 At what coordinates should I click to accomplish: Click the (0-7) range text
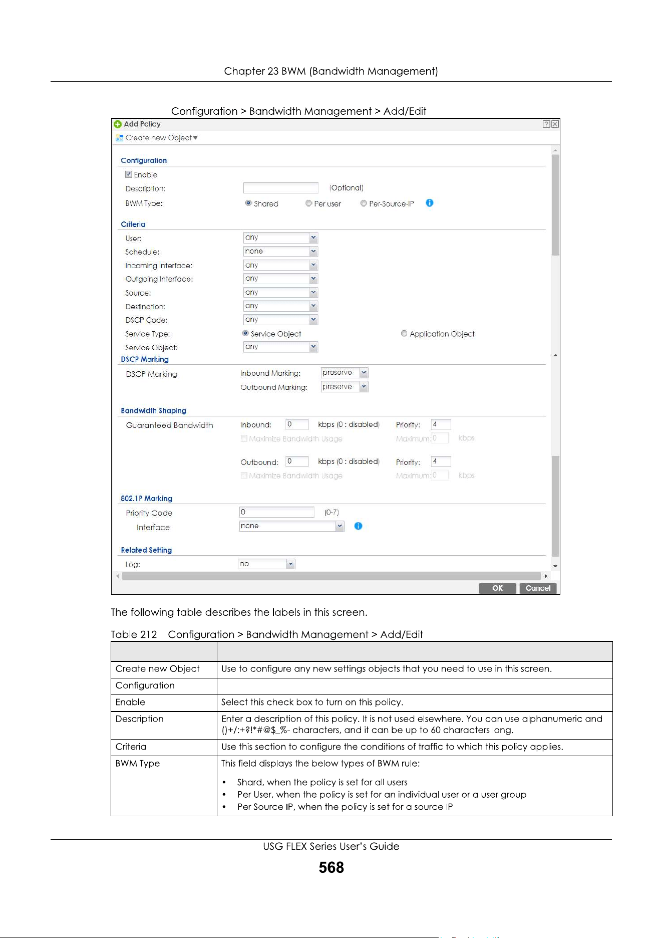pos(331,512)
